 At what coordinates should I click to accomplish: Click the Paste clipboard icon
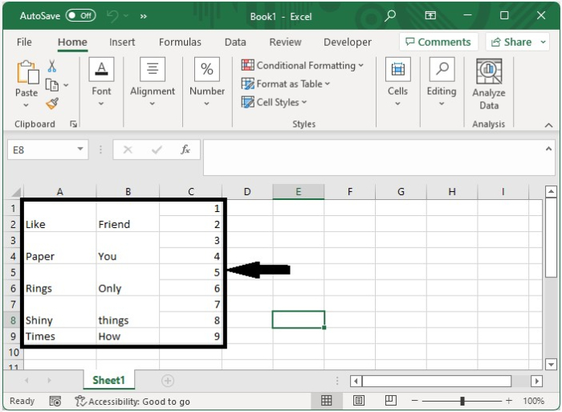tap(26, 74)
